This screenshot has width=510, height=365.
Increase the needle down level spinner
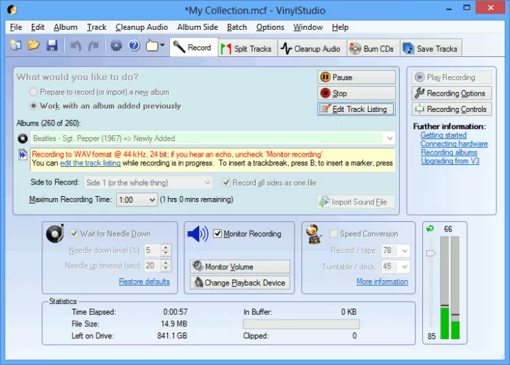pyautogui.click(x=167, y=247)
